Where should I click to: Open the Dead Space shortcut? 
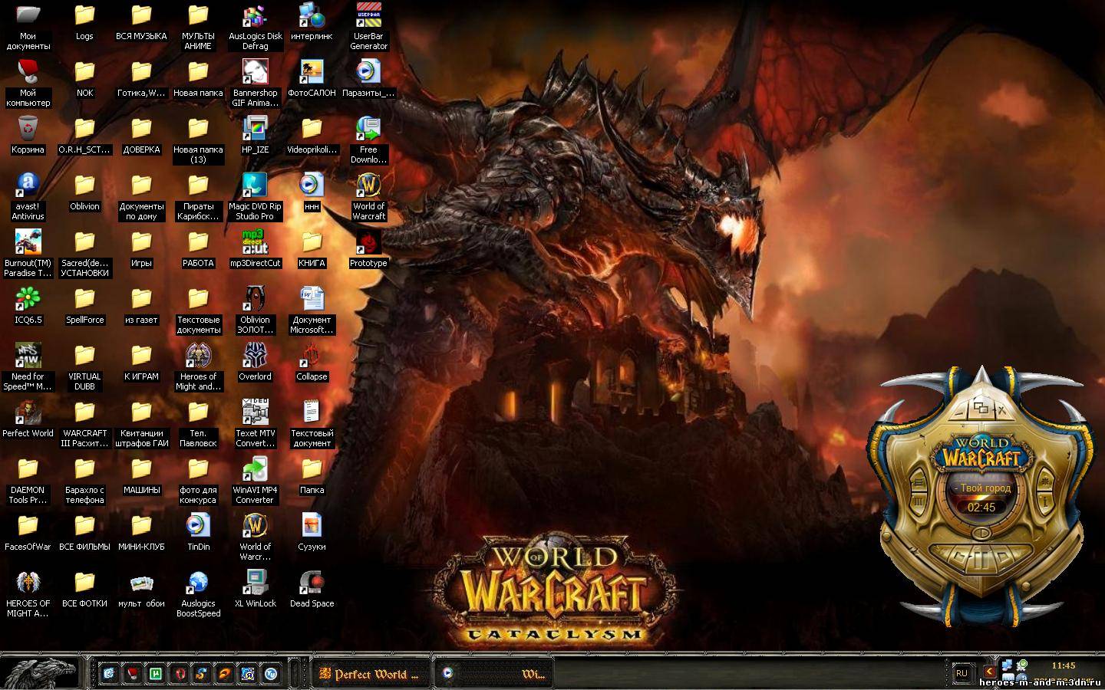click(312, 583)
